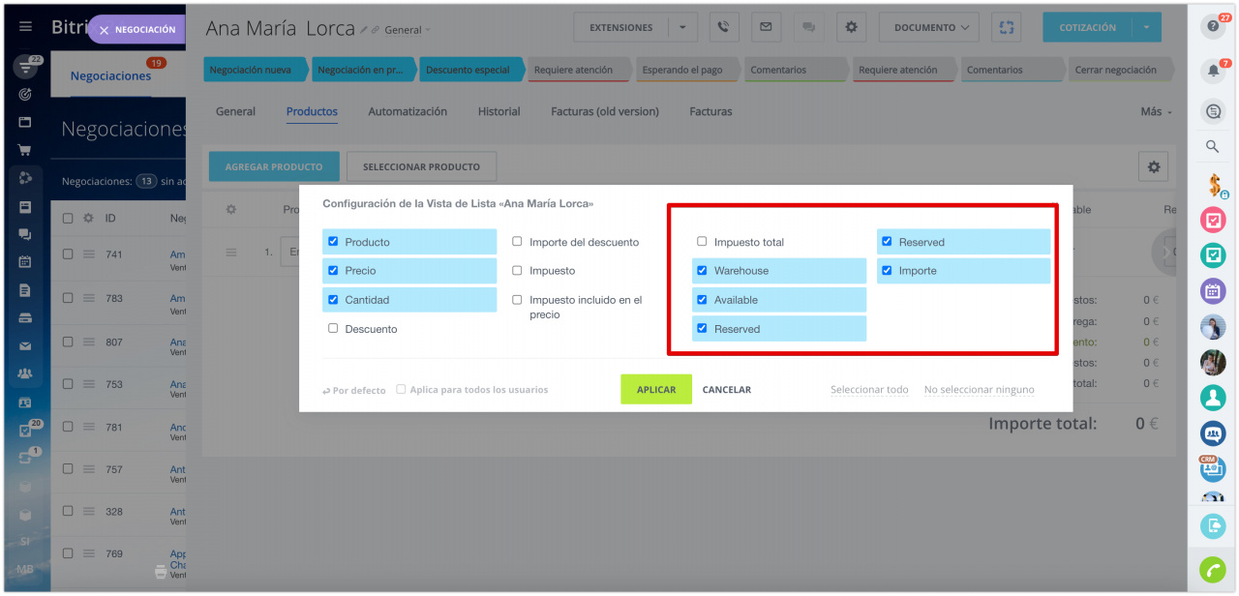The height and width of the screenshot is (596, 1239).
Task: Open the shopping cart icon in left sidebar
Action: pos(25,150)
